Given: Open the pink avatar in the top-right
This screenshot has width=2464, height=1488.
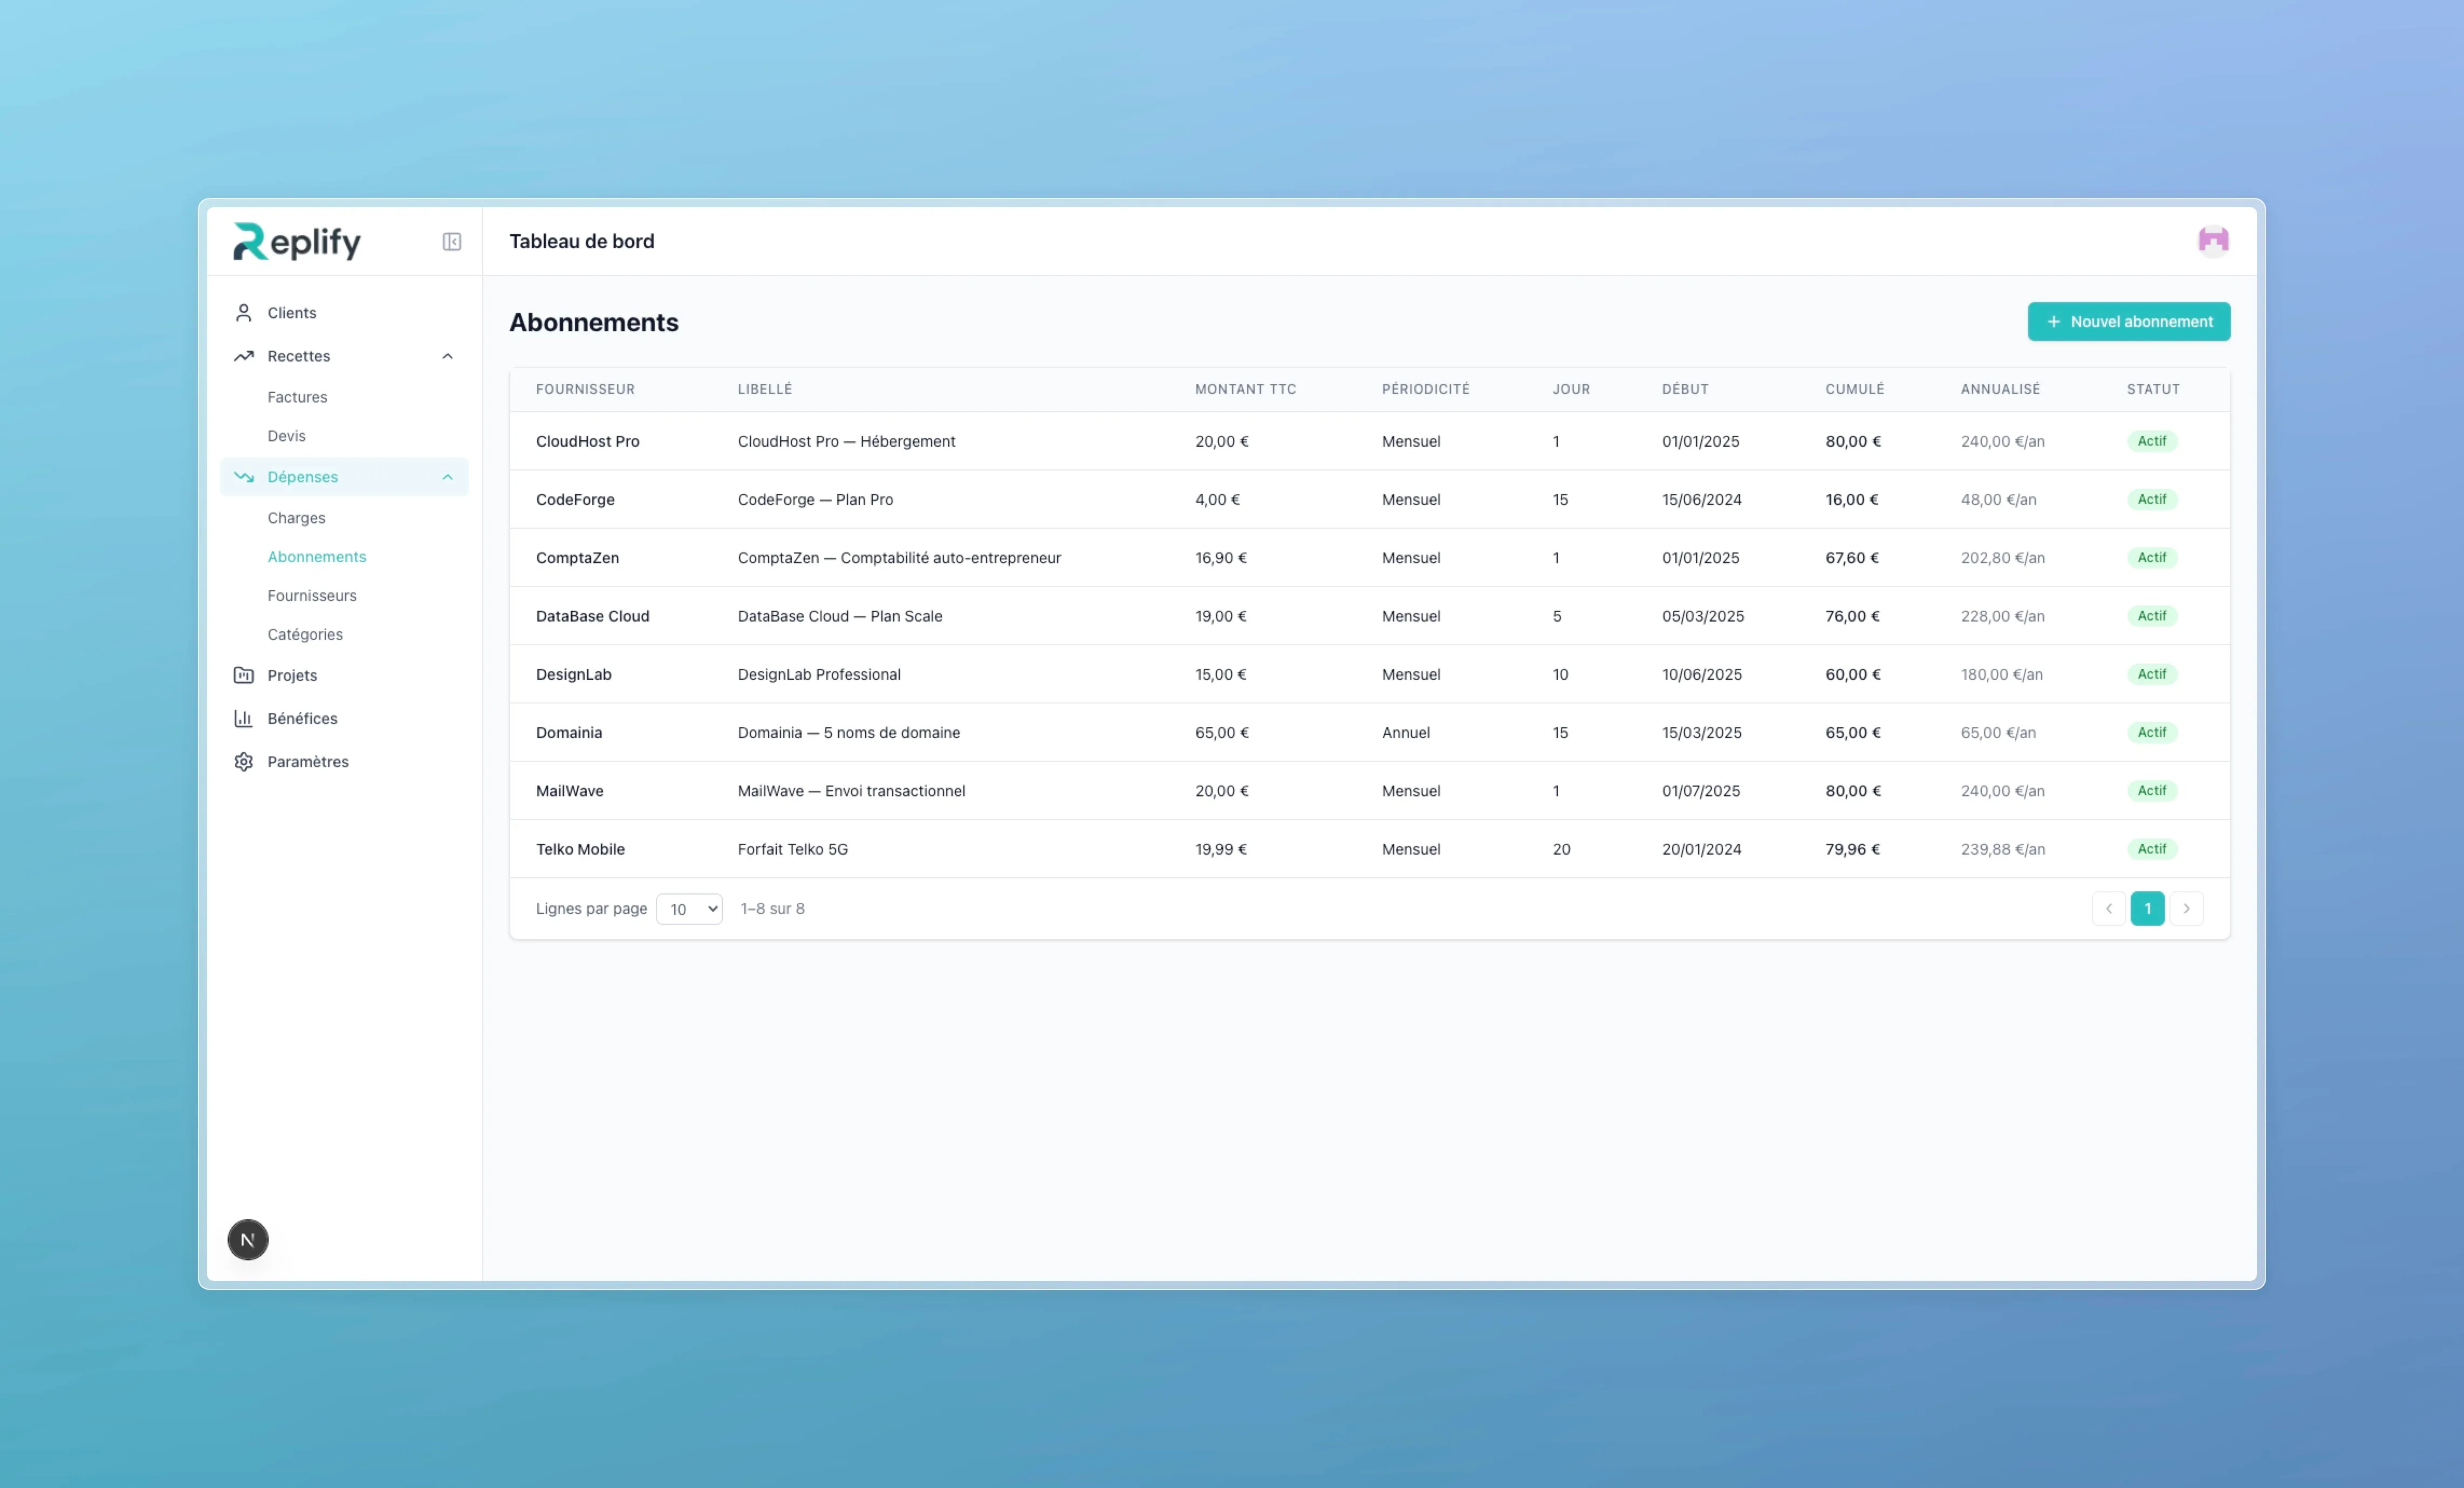Looking at the screenshot, I should click(x=2213, y=241).
